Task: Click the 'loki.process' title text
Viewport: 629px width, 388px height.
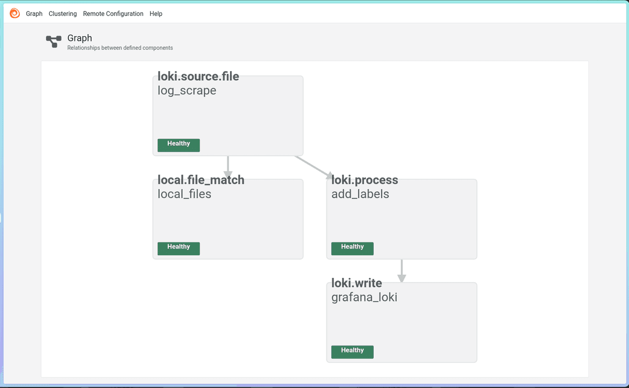Action: (x=365, y=180)
